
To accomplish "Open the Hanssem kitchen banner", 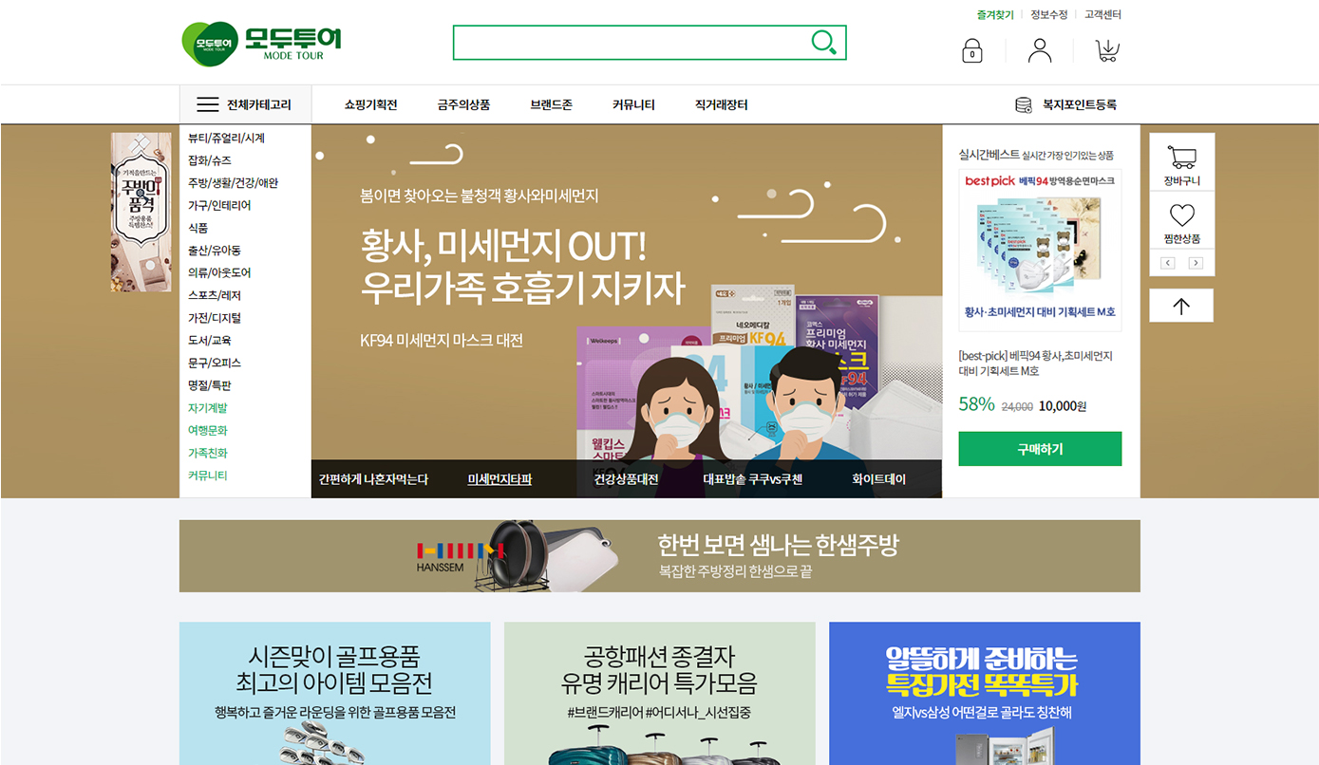I will tap(659, 556).
